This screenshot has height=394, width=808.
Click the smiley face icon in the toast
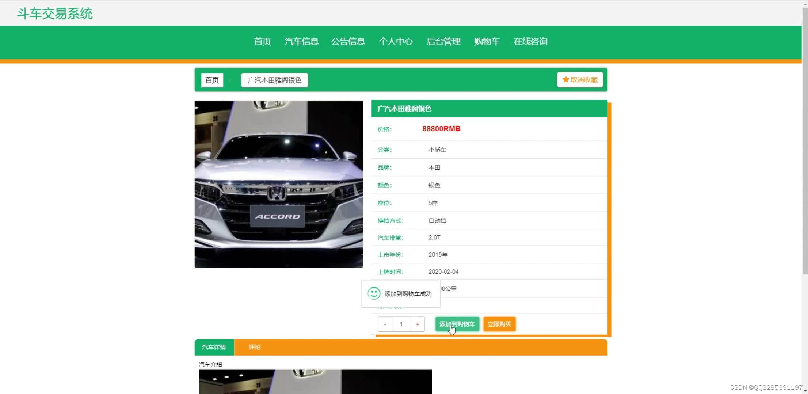click(x=374, y=293)
